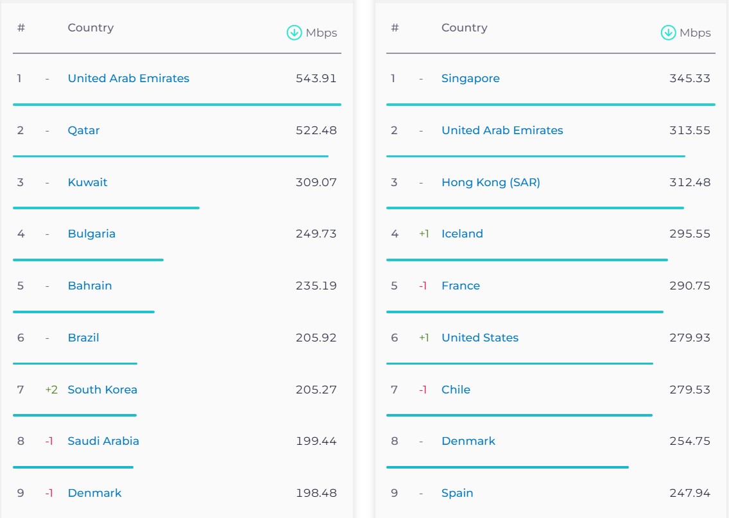Click the Country header above Qatar's table
729x518 pixels.
tap(90, 28)
